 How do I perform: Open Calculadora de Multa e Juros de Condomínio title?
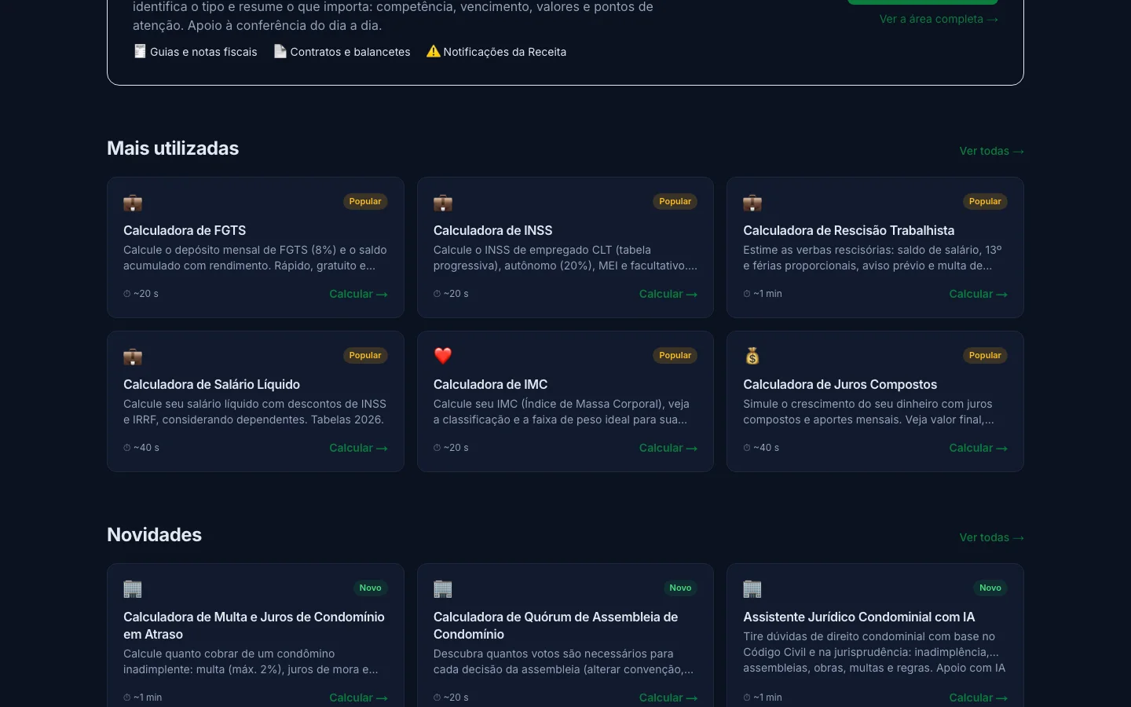[254, 625]
